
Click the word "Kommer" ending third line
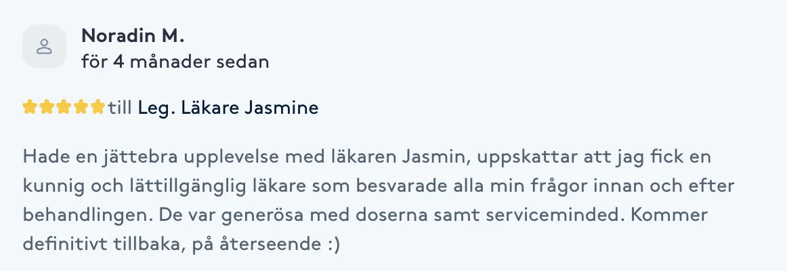pyautogui.click(x=668, y=215)
